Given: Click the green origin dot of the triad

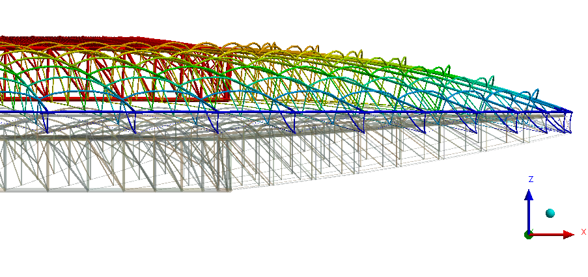Looking at the screenshot, I should click(528, 235).
